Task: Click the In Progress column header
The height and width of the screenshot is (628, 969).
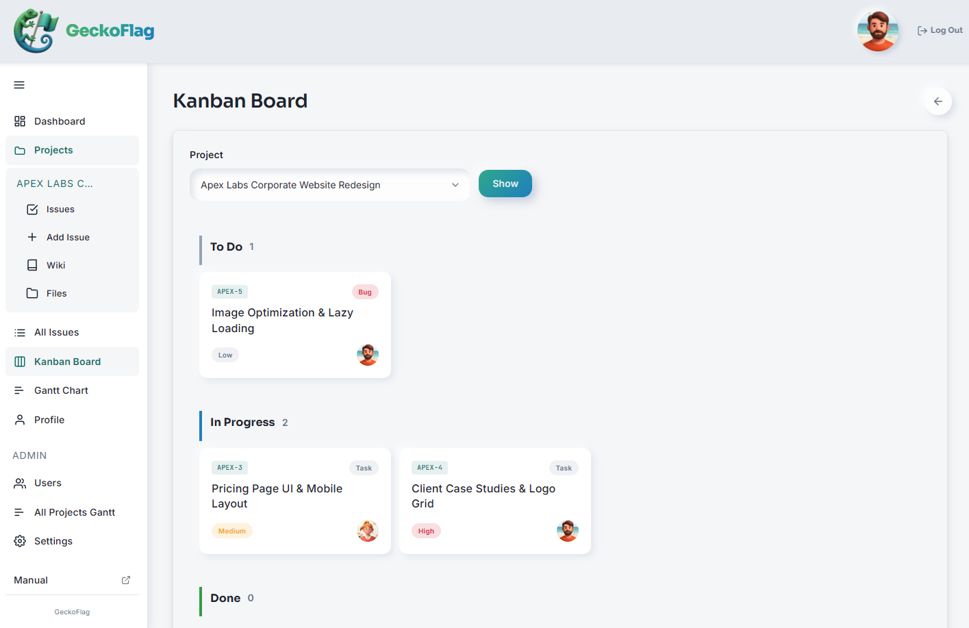Action: pyautogui.click(x=242, y=423)
